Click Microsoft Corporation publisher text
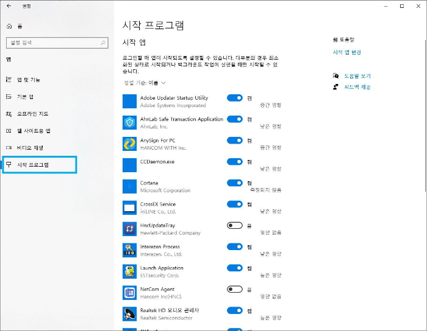This screenshot has width=427, height=331. [x=165, y=190]
